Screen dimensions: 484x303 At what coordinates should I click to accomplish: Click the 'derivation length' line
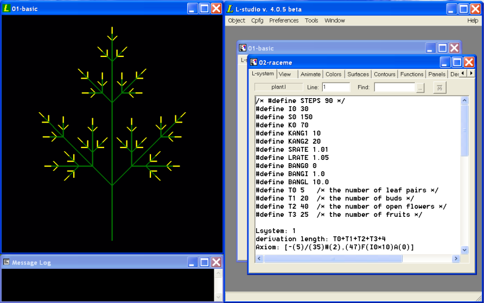(x=321, y=239)
